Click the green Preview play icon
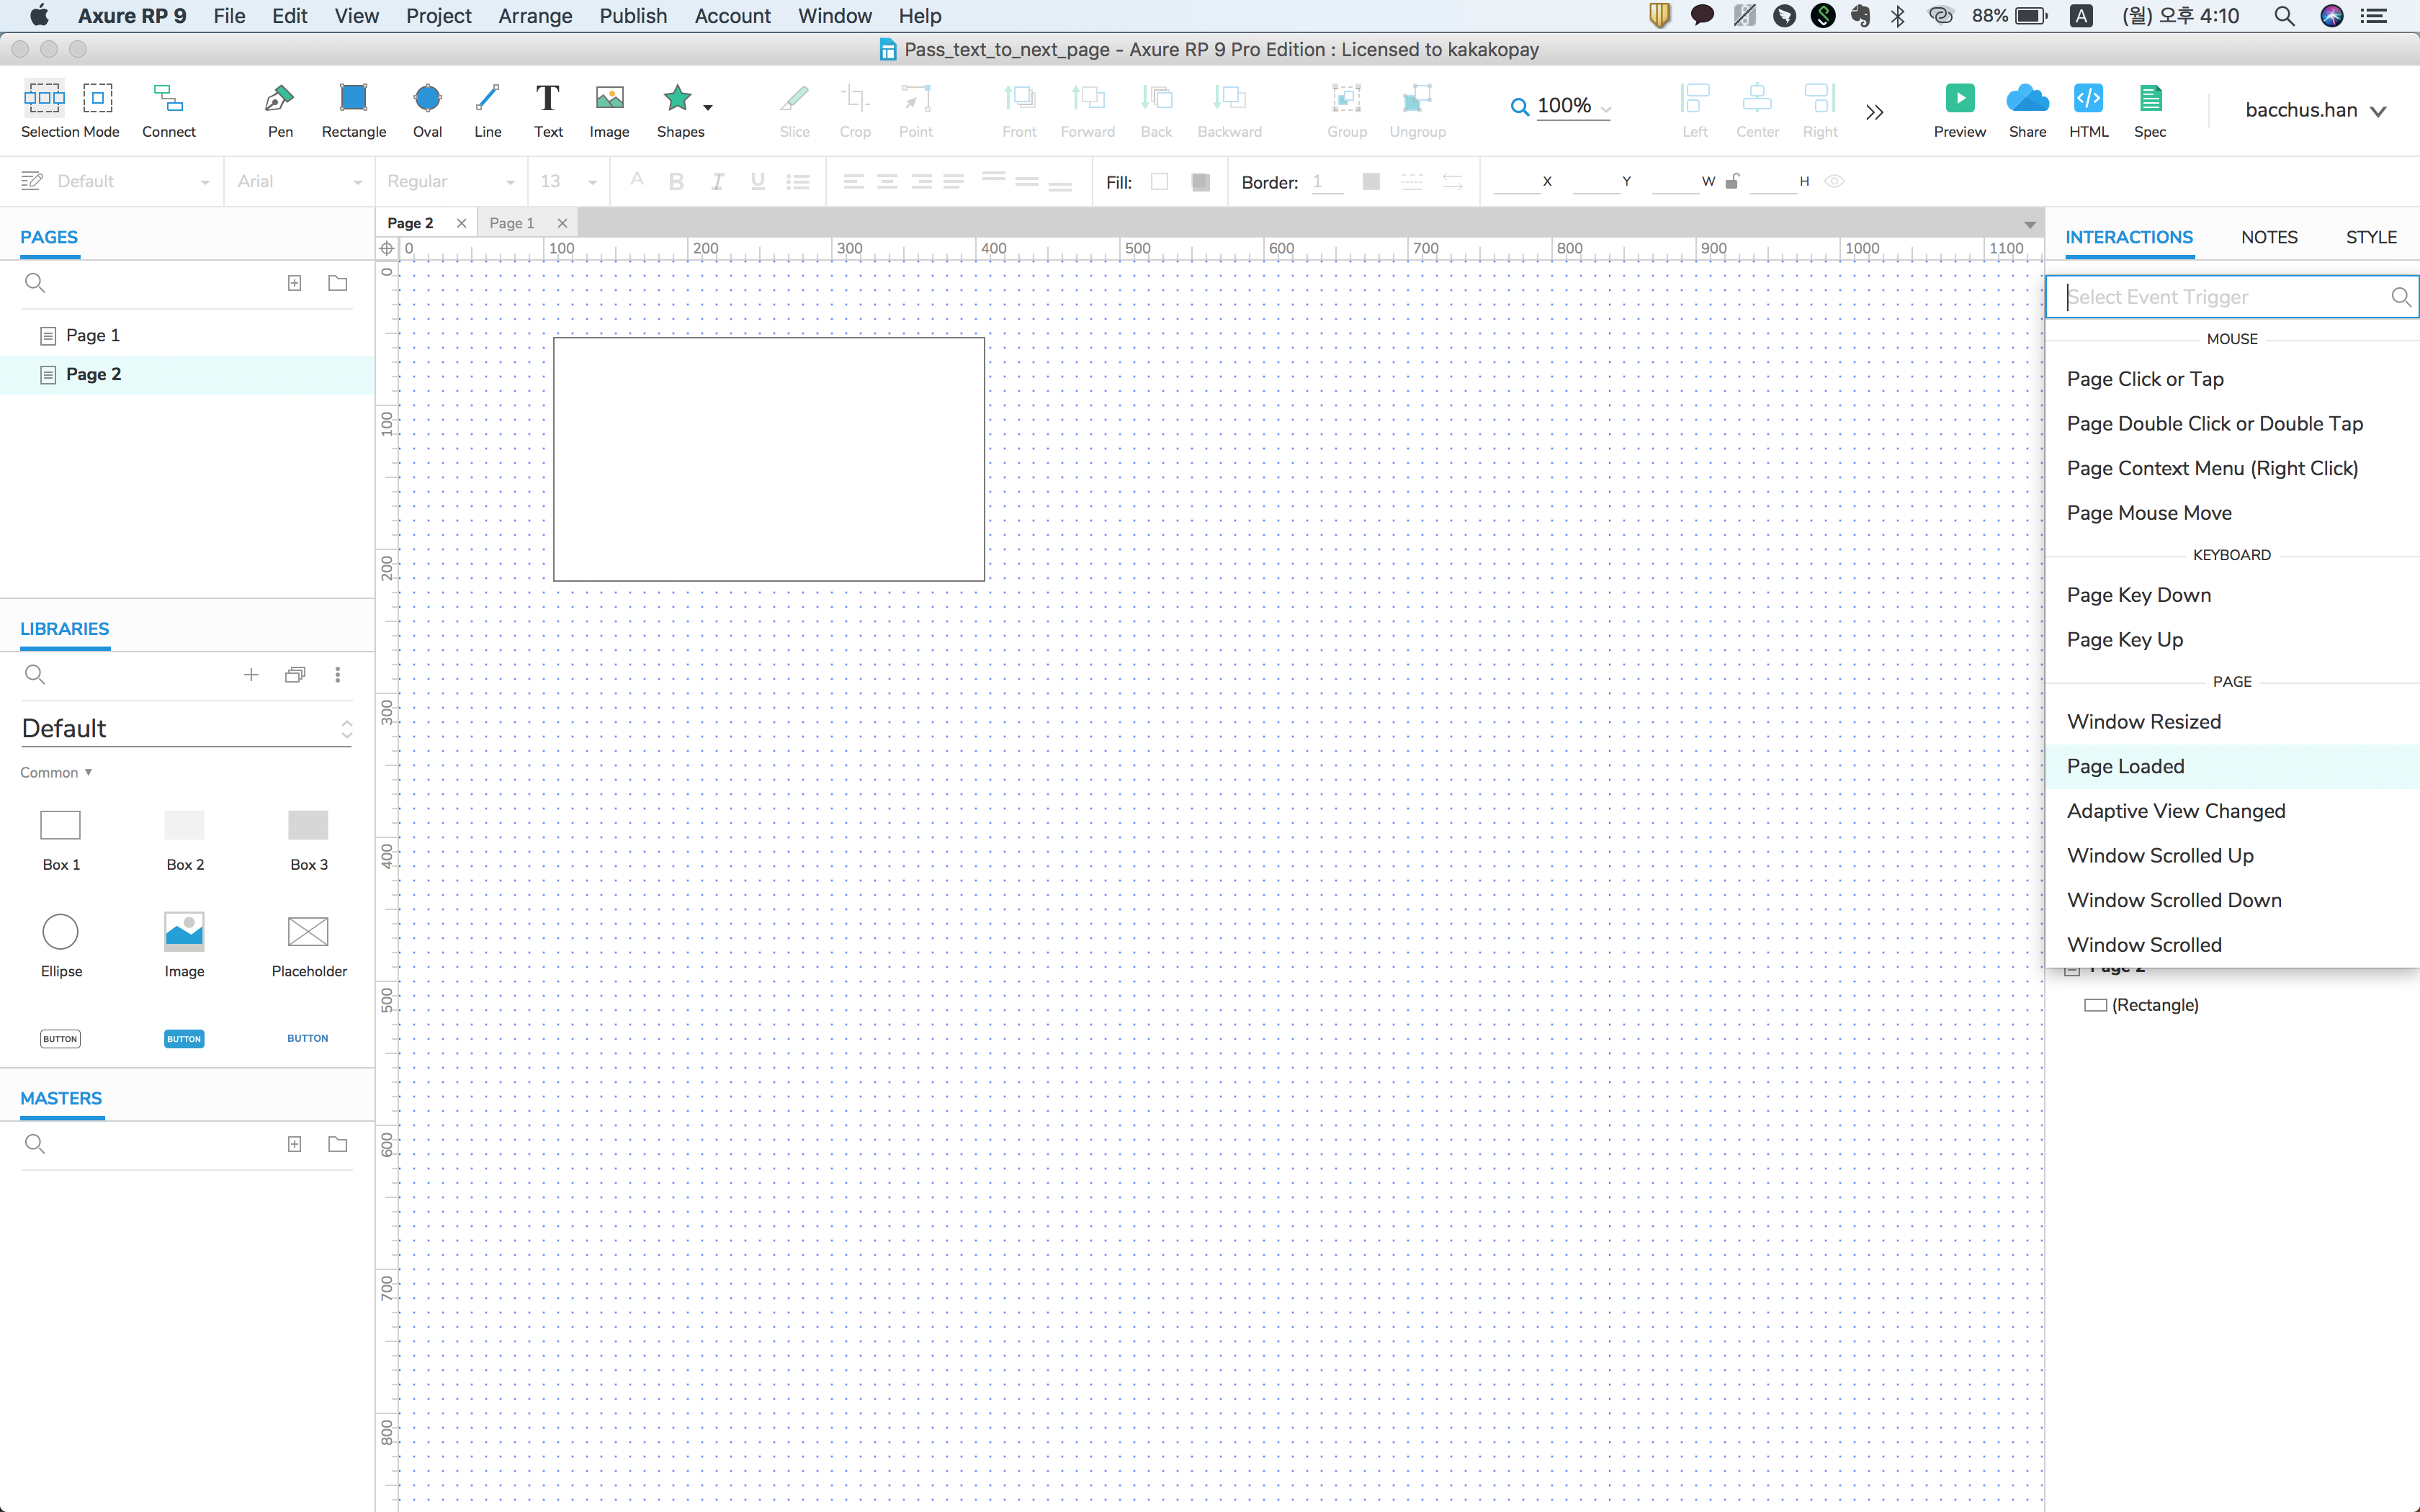Viewport: 2420px width, 1512px height. tap(1959, 99)
